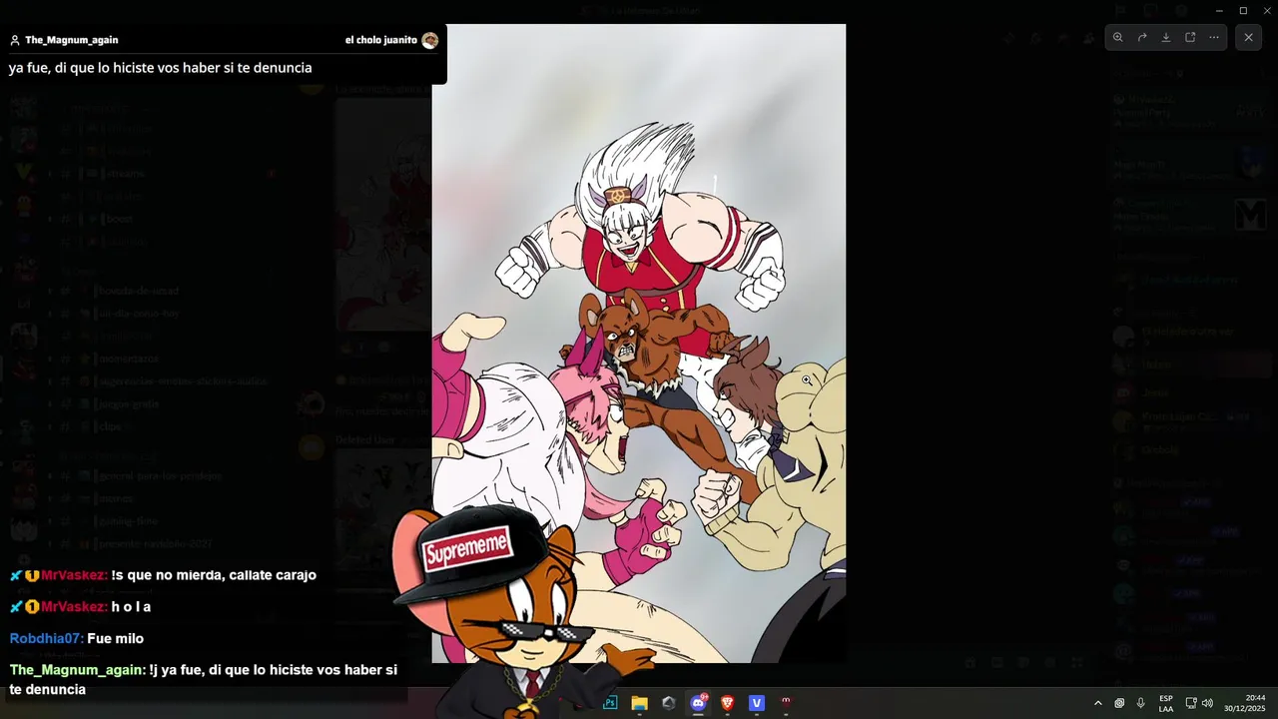Image resolution: width=1278 pixels, height=719 pixels.
Task: Click the user silhouette icon beside The_Magnum_again
Action: click(15, 40)
